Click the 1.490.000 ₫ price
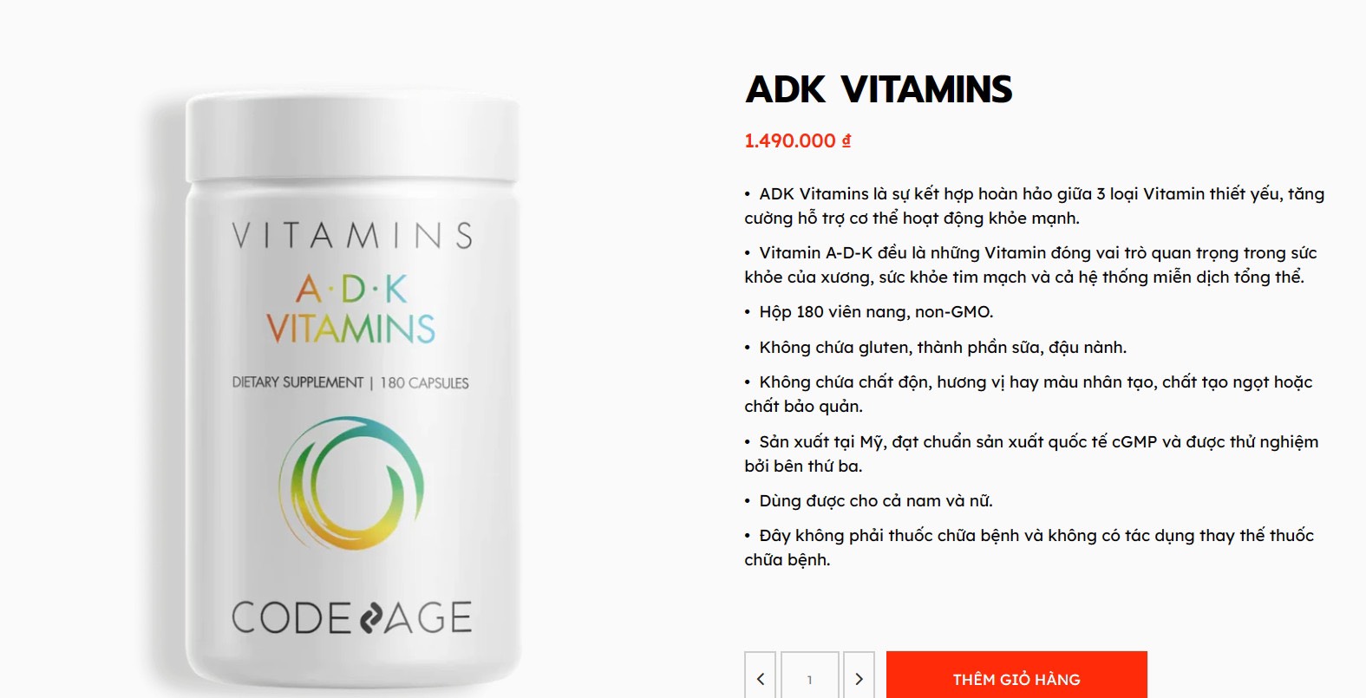This screenshot has width=1366, height=698. (x=798, y=140)
